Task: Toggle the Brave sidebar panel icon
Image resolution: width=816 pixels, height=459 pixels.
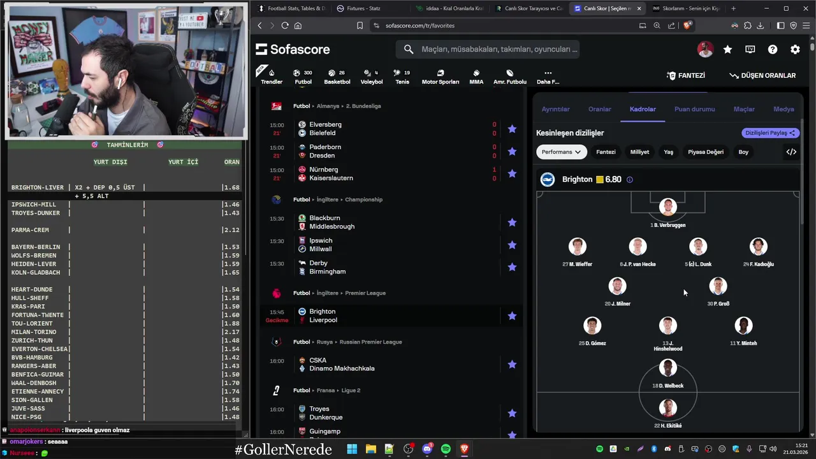Action: (781, 25)
